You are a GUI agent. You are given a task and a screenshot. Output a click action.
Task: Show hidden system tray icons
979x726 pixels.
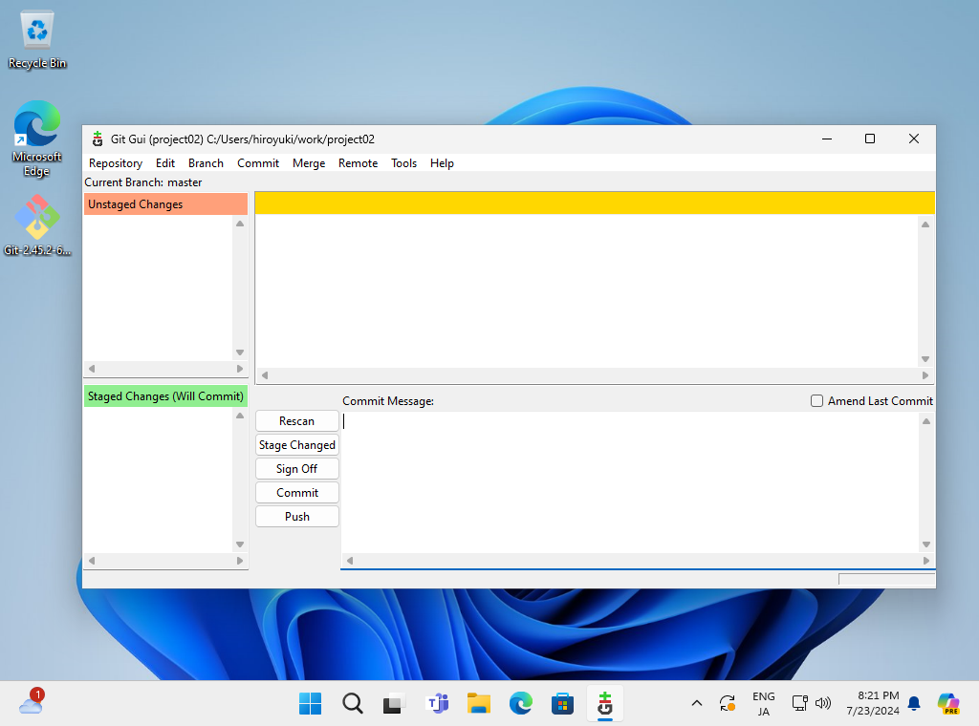[697, 703]
